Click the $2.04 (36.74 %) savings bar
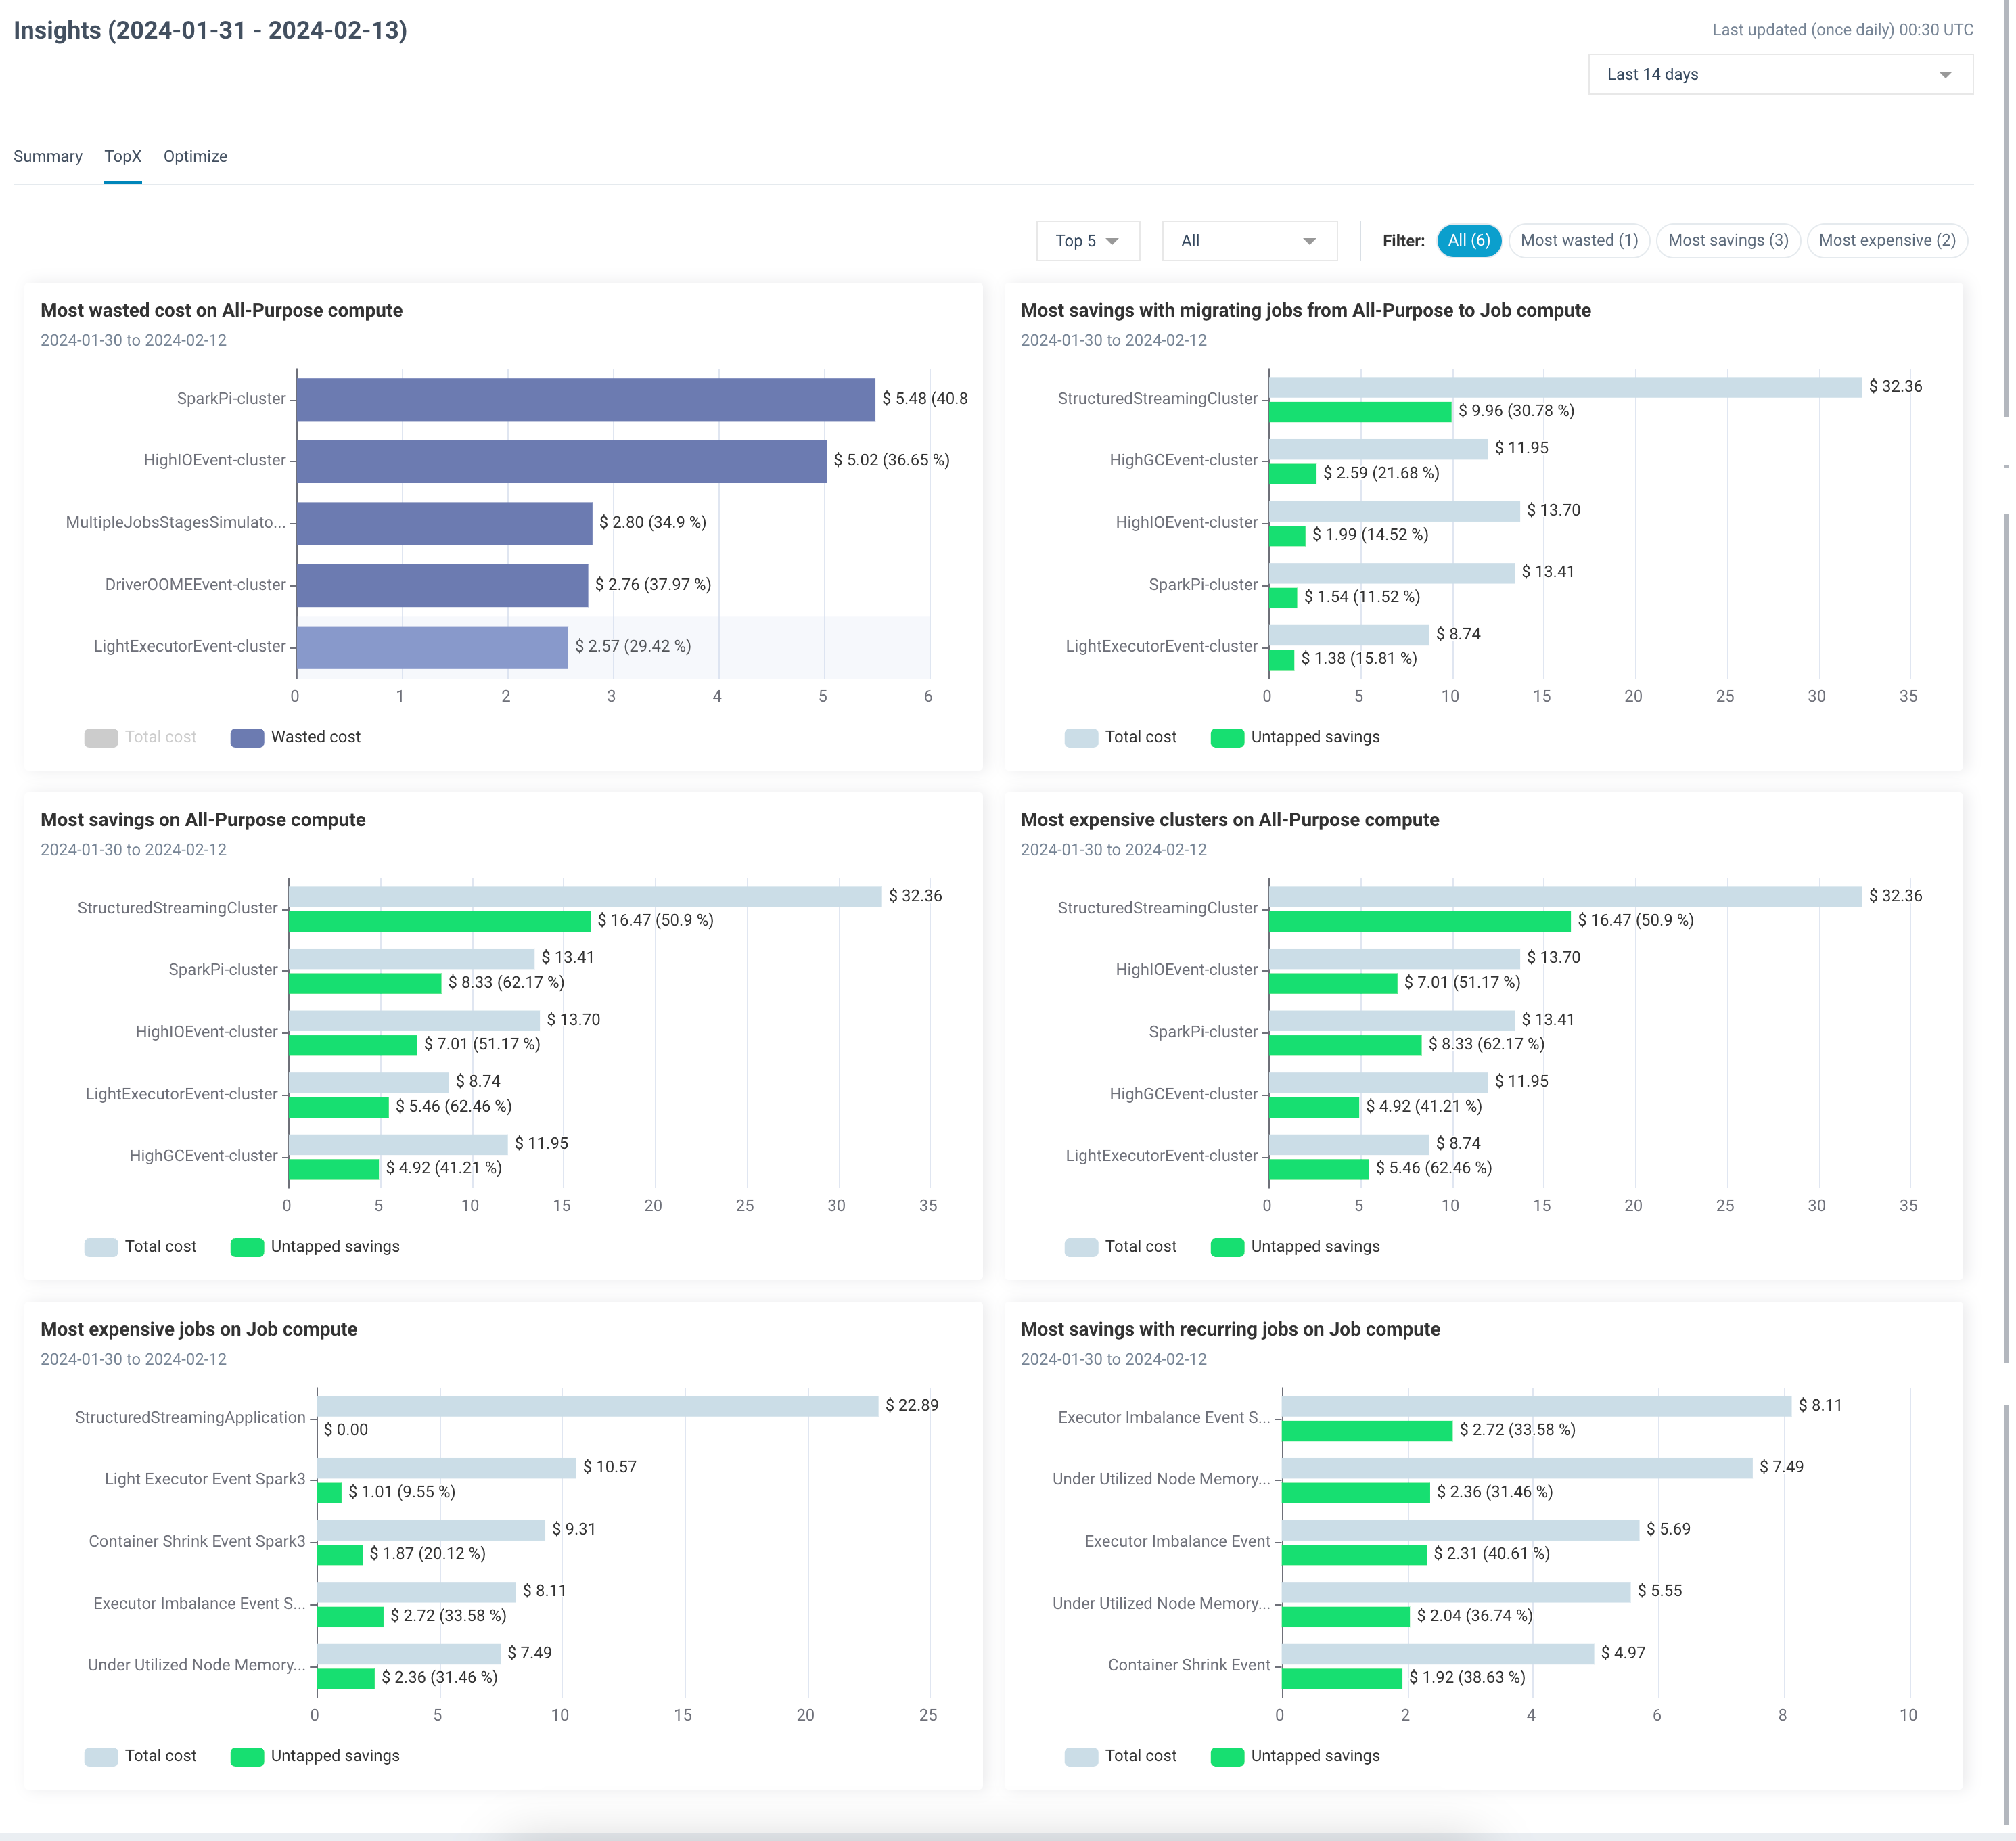 (x=1346, y=1616)
